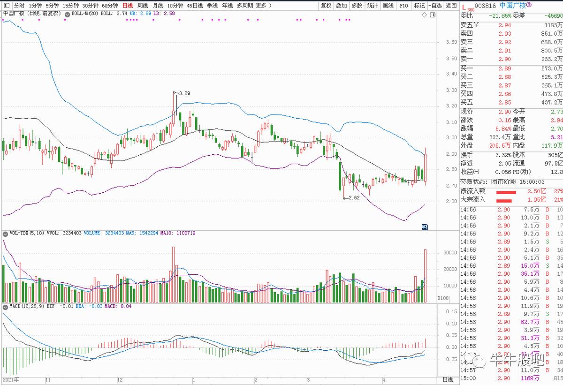The image size is (563, 385).
Task: Open F10 company information
Action: coord(403,6)
